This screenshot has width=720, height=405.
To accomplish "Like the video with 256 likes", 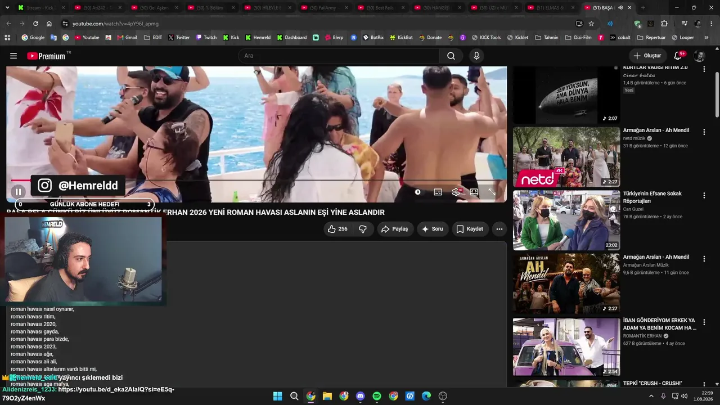I will pyautogui.click(x=337, y=229).
